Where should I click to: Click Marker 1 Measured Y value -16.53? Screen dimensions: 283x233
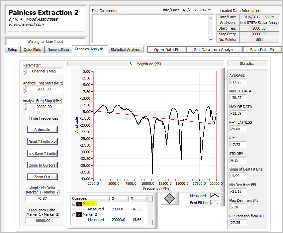pos(136,209)
